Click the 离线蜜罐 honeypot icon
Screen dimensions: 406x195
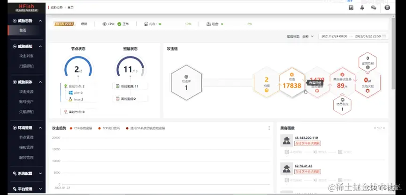[x=117, y=99]
